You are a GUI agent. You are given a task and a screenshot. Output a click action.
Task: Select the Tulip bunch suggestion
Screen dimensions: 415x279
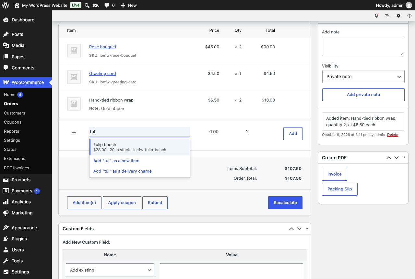pos(139,147)
